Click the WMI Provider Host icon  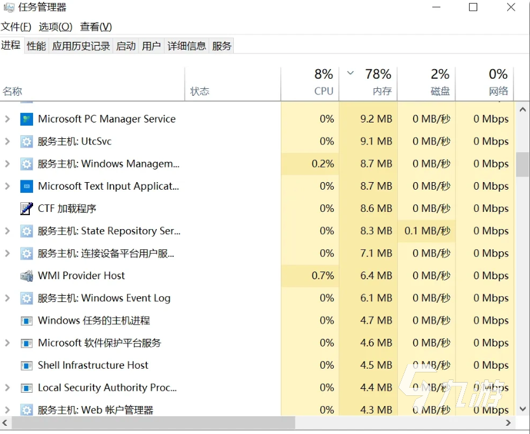pos(26,275)
